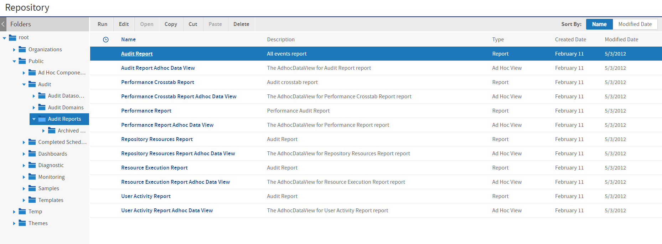Open the Performance Report link
The height and width of the screenshot is (244, 662).
[146, 111]
